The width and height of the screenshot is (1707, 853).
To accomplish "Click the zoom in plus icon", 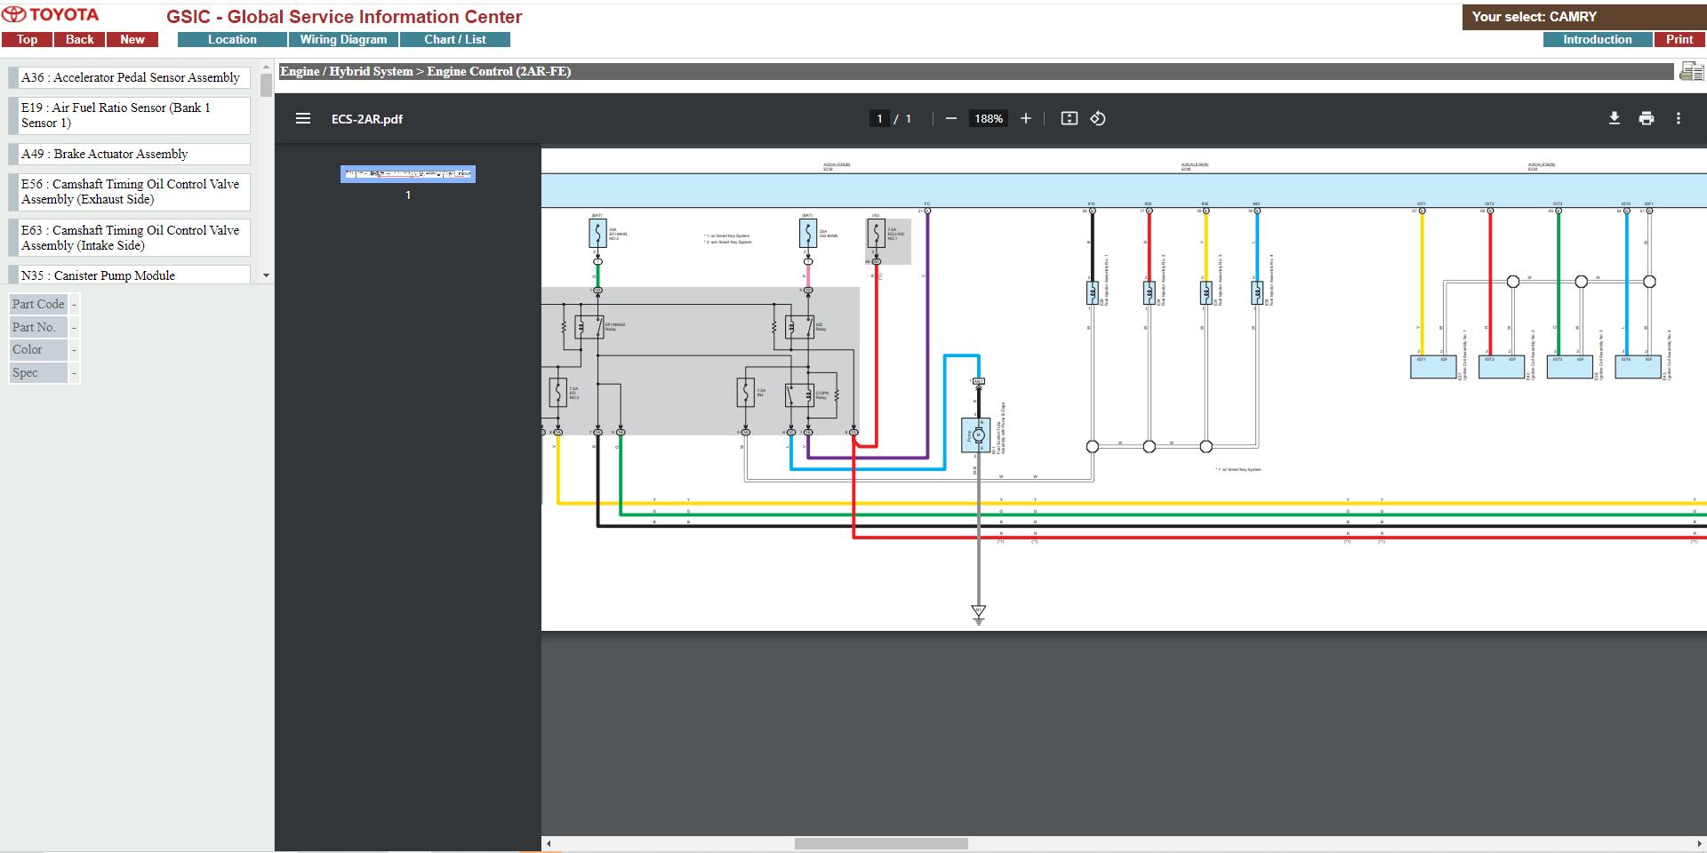I will pos(1026,118).
